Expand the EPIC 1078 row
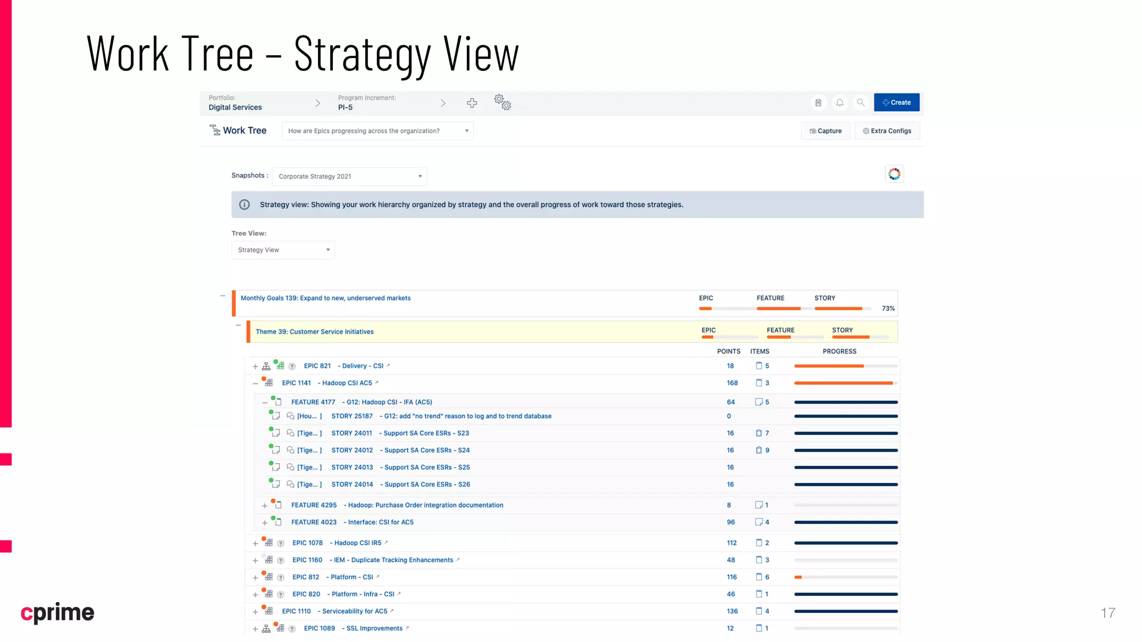 click(x=255, y=543)
